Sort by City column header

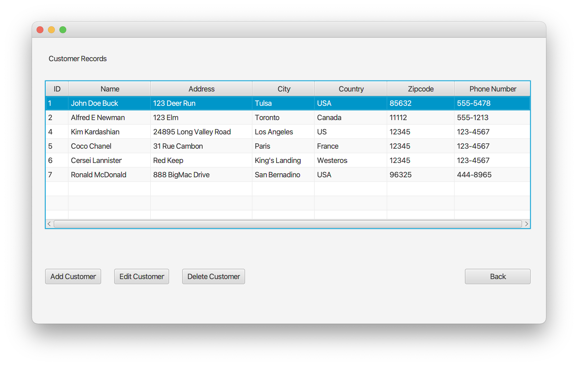284,89
